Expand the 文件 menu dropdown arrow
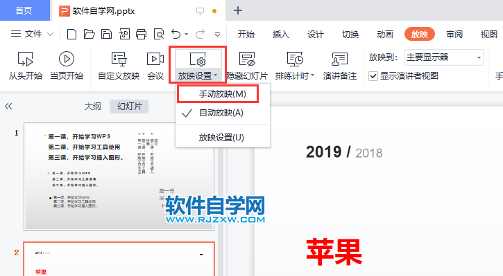Screen dimensions: 503x276 (x=51, y=34)
